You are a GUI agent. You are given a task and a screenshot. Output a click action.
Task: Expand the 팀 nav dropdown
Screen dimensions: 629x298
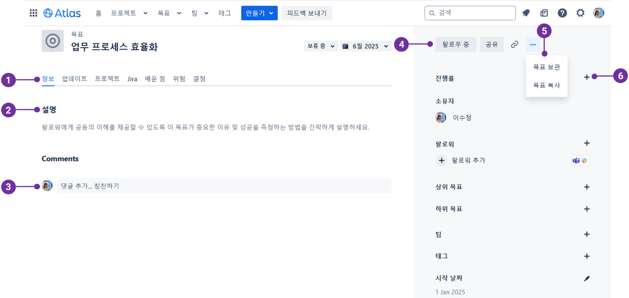click(207, 13)
